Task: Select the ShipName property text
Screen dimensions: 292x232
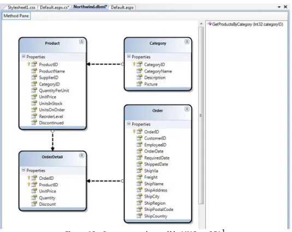Action: (x=154, y=184)
